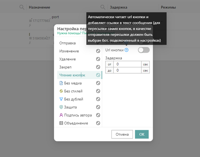200x157 pixels.
Task: Click the Подпись автора person icon
Action: [61, 115]
